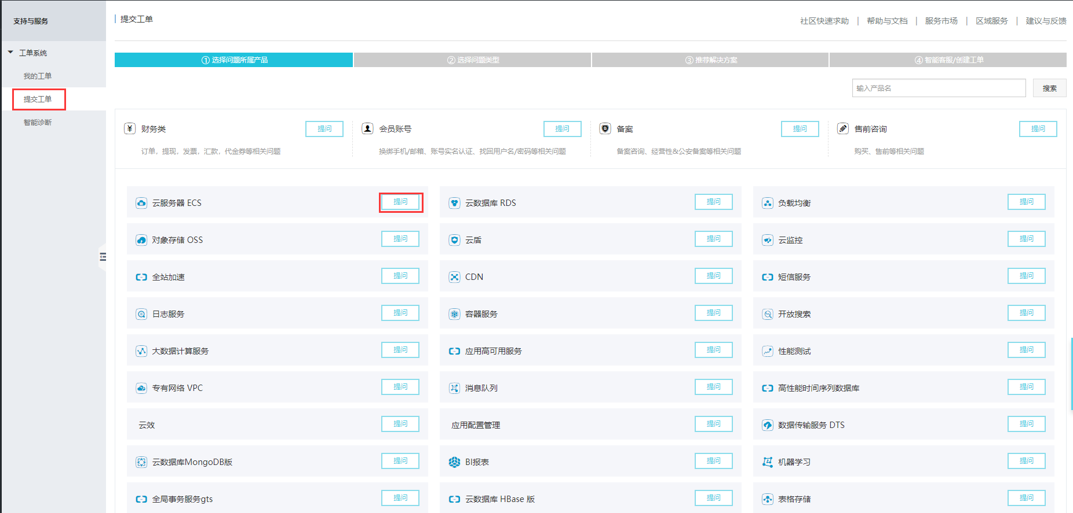
Task: Ask a question about 负载均衡
Action: [1027, 202]
